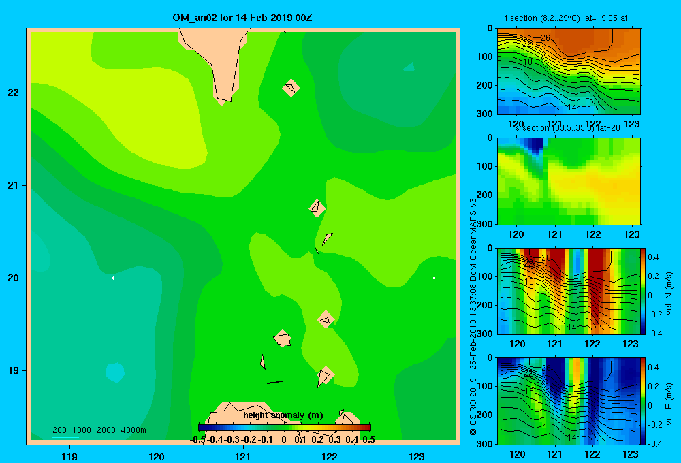The image size is (681, 463).
Task: Click the 't section (8.2..29°C) lat=19.95' title
Action: (x=566, y=18)
